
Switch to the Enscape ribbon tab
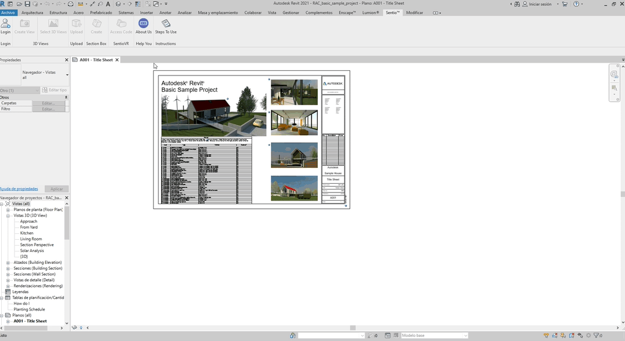347,13
